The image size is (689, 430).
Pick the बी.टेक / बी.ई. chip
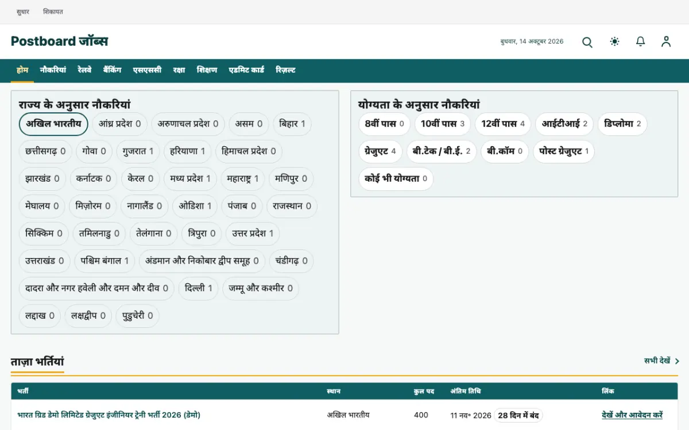[442, 151]
